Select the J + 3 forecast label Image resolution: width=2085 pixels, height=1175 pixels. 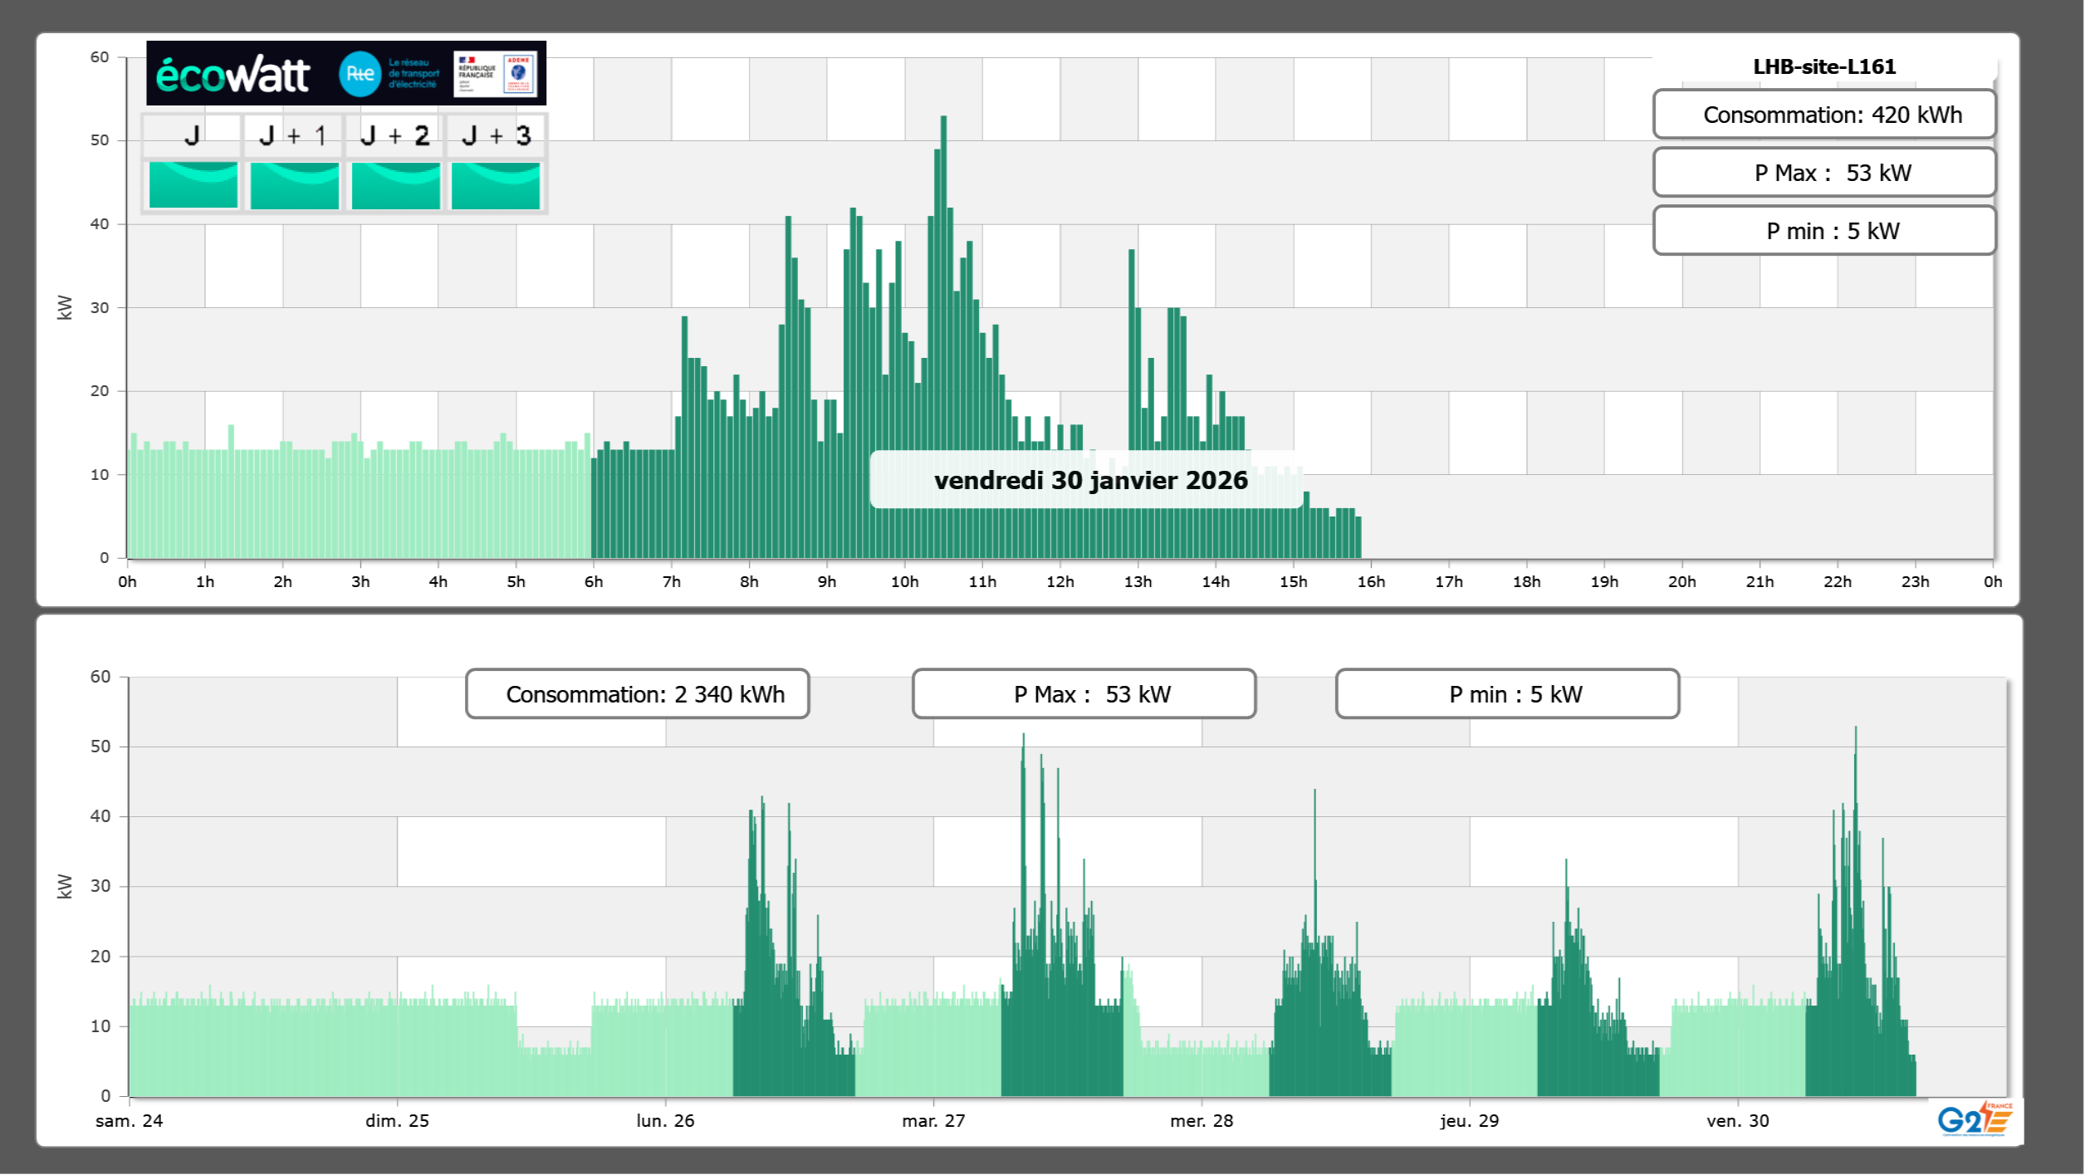(x=496, y=135)
